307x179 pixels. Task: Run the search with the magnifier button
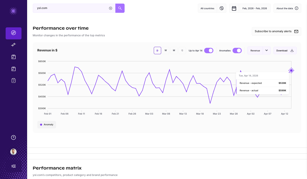(x=120, y=8)
